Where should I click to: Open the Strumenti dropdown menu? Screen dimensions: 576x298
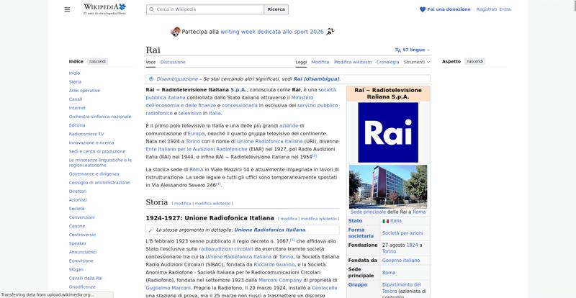[417, 62]
